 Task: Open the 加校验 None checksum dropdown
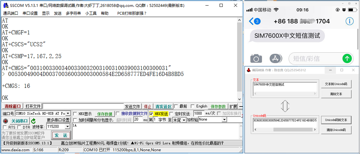[x=225, y=120]
